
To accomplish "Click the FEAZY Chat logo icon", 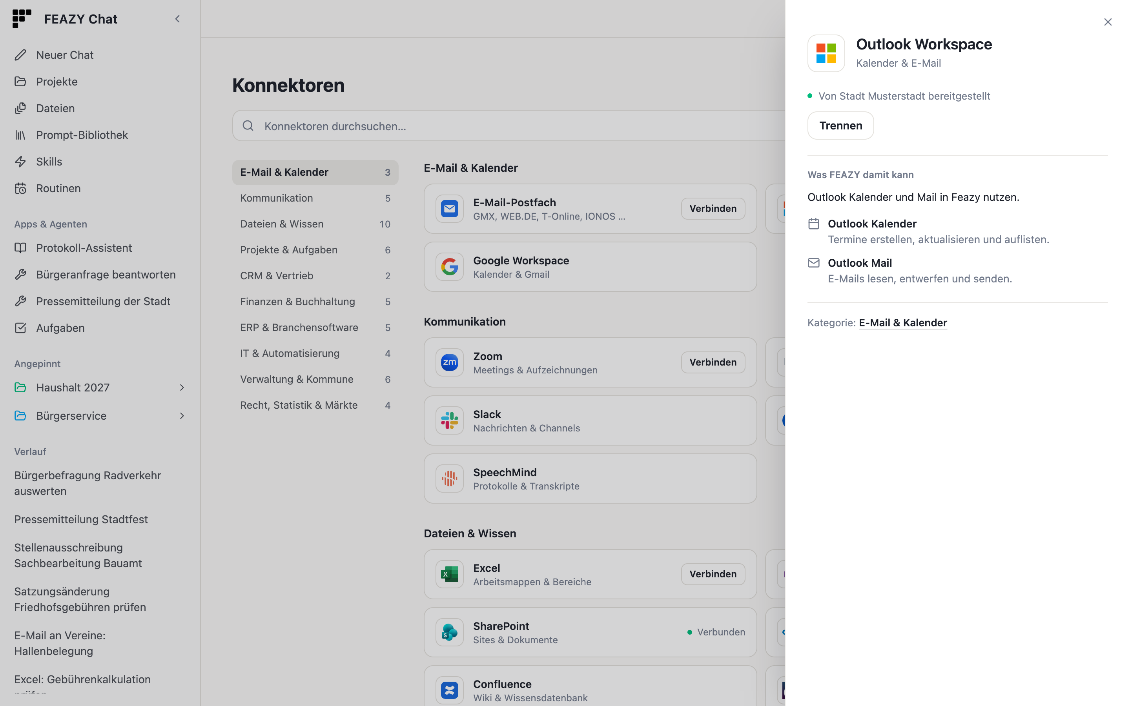I will [22, 19].
